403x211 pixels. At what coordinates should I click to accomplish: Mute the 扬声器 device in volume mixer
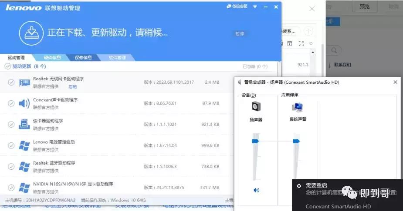tap(257, 190)
